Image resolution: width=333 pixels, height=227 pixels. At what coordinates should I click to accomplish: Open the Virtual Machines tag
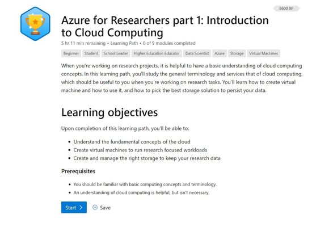coord(264,53)
